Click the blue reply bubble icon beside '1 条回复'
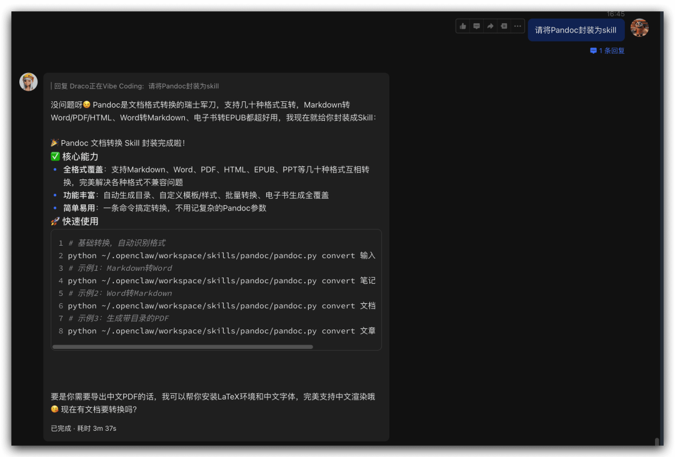Screen dimensions: 675x457 593,51
